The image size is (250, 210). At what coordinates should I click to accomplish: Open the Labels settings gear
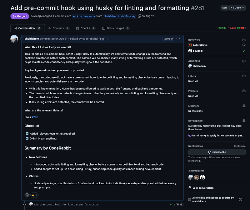point(244,76)
